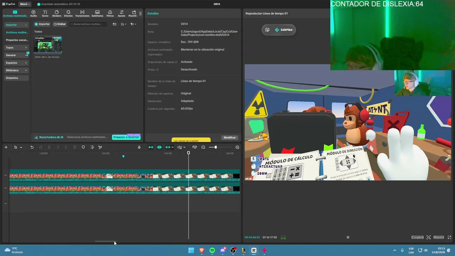Open the media sort options dropdown

[123, 24]
